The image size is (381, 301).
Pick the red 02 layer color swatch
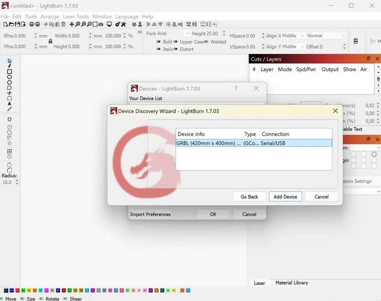pyautogui.click(x=18, y=291)
